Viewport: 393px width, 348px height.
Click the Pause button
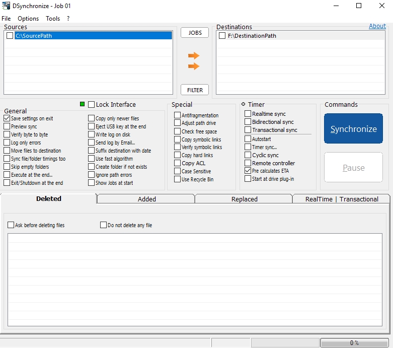[x=353, y=167]
